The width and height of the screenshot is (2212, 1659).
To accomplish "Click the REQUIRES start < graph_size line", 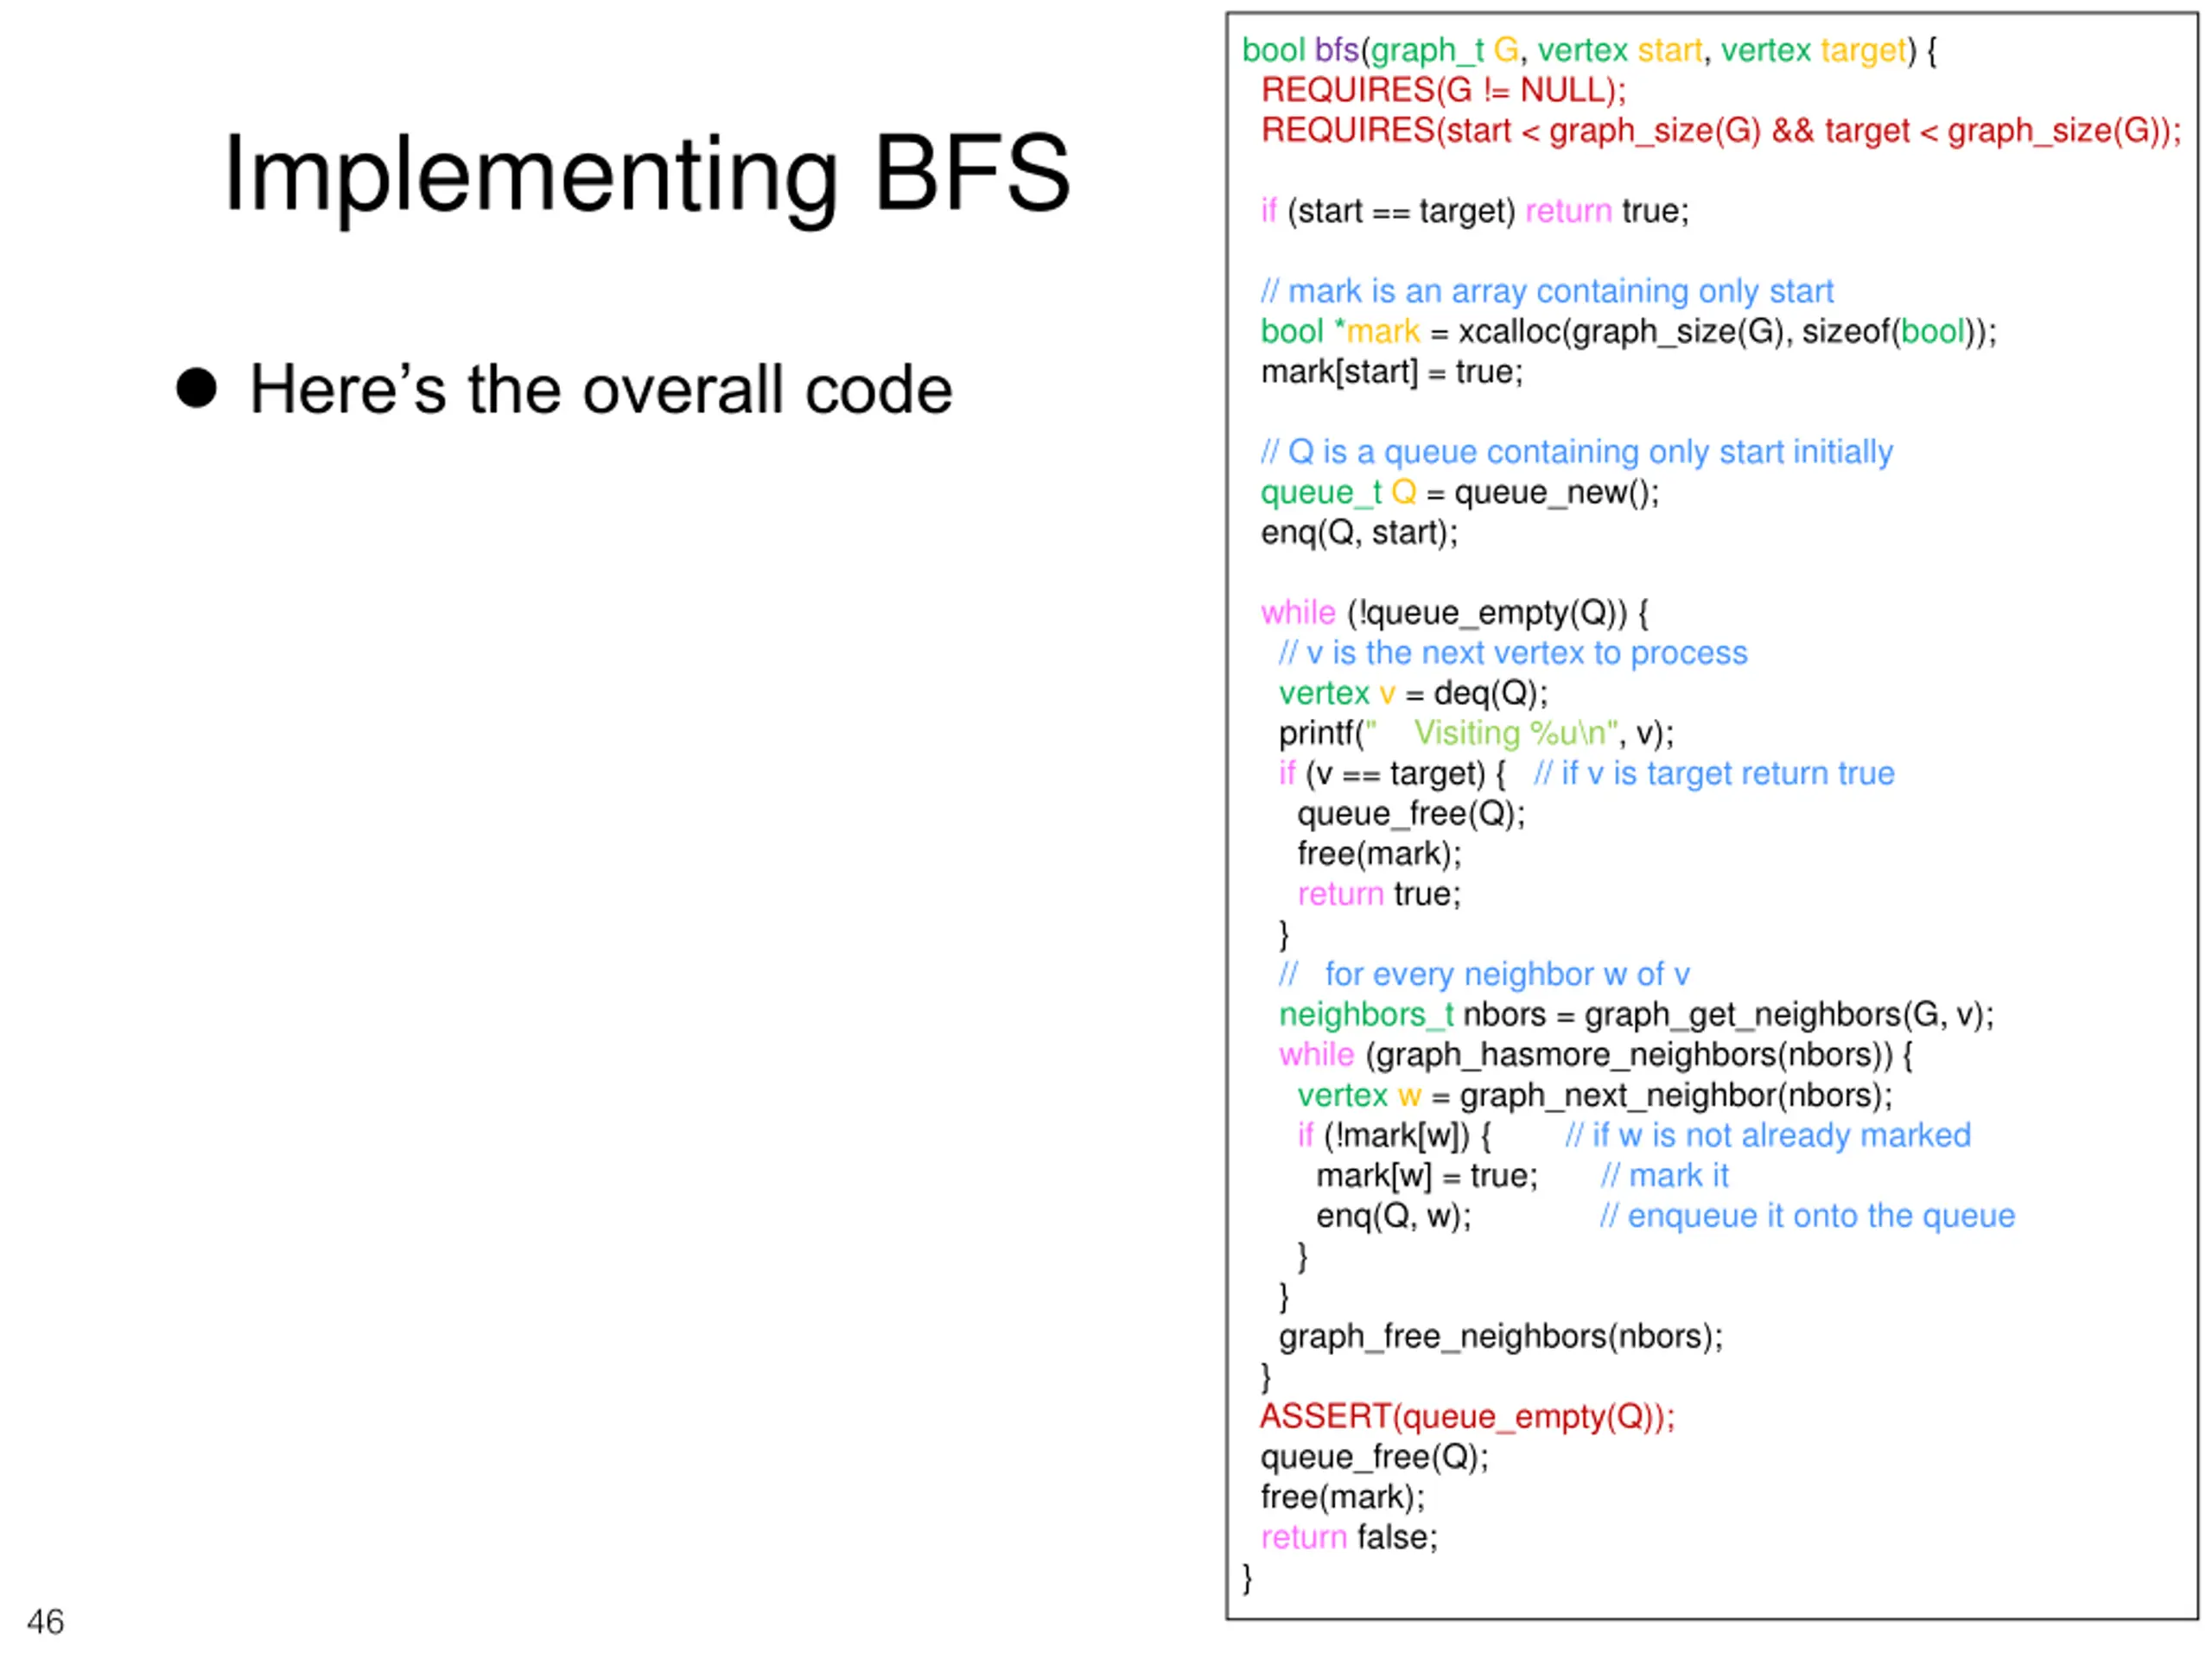I will point(1721,131).
